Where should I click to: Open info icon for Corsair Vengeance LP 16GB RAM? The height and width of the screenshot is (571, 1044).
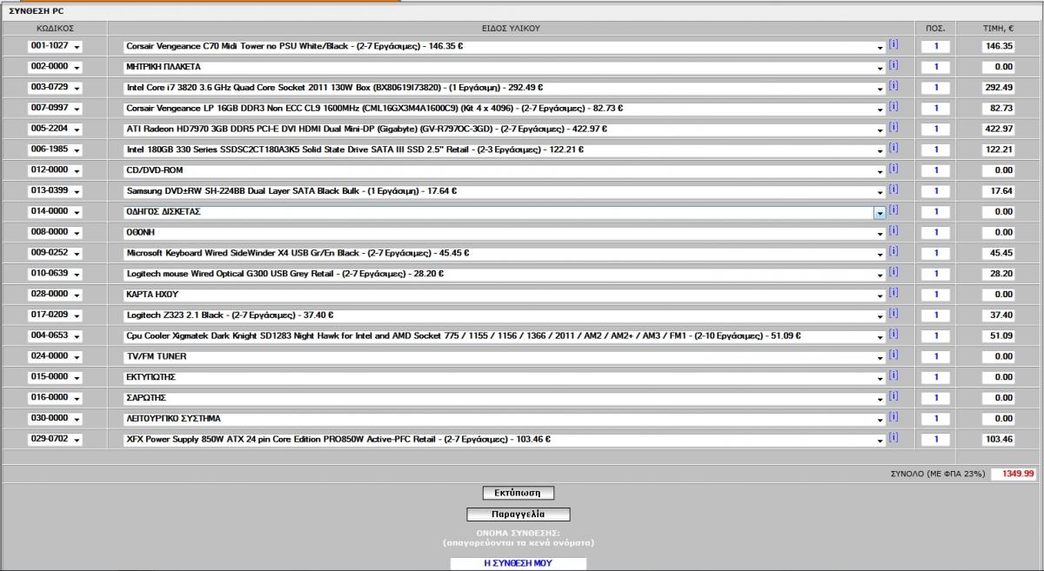(893, 107)
